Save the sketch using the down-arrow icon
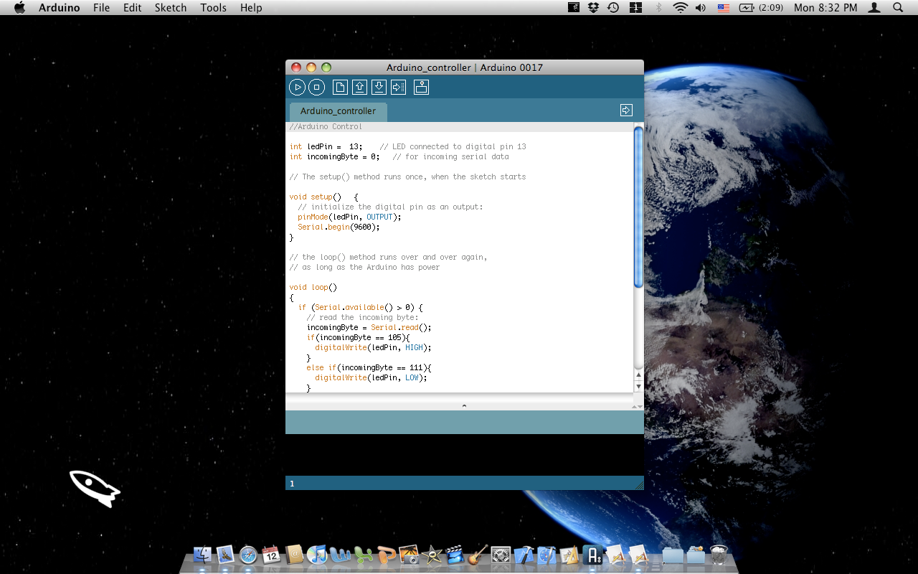918x574 pixels. [x=379, y=88]
